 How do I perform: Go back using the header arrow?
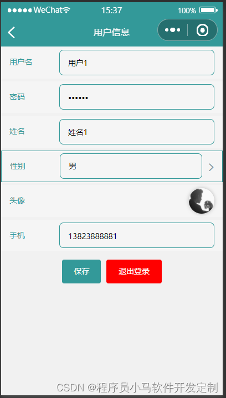(12, 33)
